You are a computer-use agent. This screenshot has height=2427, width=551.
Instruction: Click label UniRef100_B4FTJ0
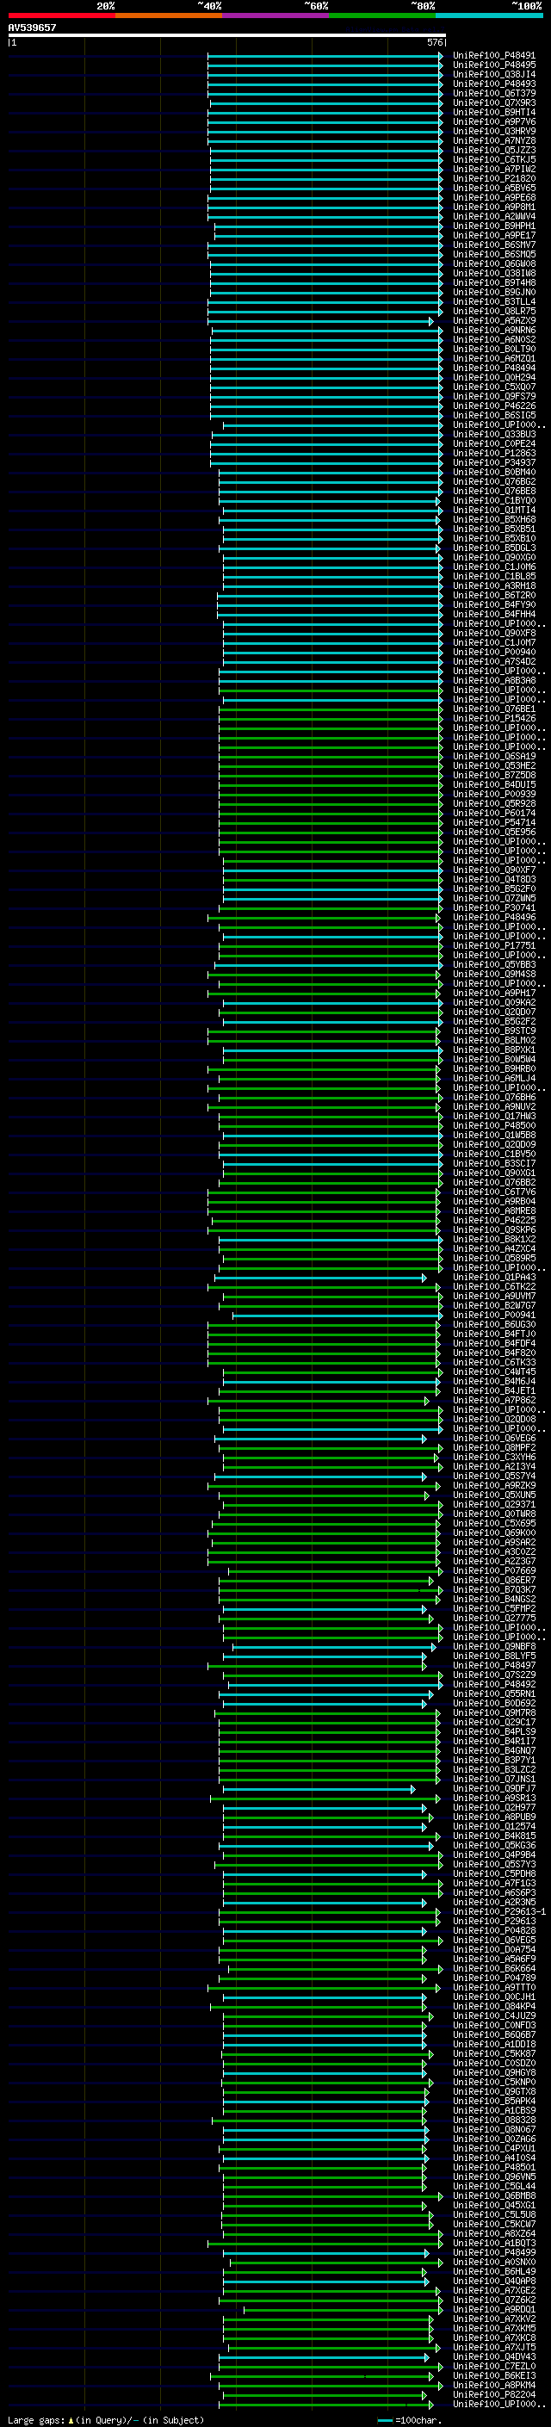[494, 1333]
